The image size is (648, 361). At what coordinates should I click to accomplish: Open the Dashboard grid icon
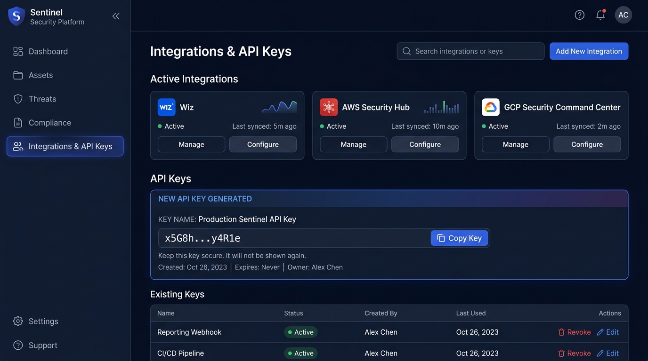[x=18, y=51]
